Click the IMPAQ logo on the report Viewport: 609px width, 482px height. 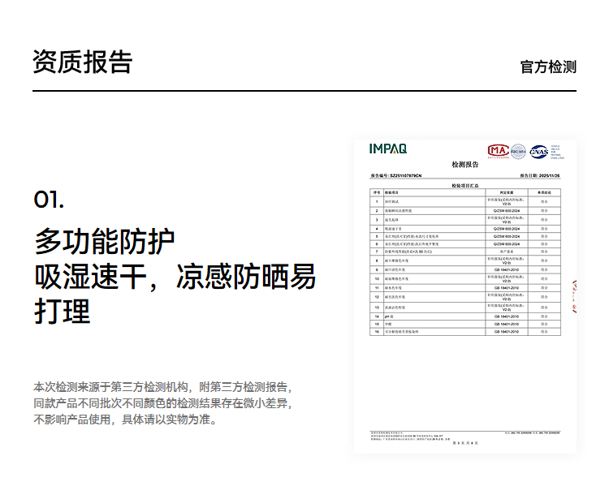pos(387,148)
